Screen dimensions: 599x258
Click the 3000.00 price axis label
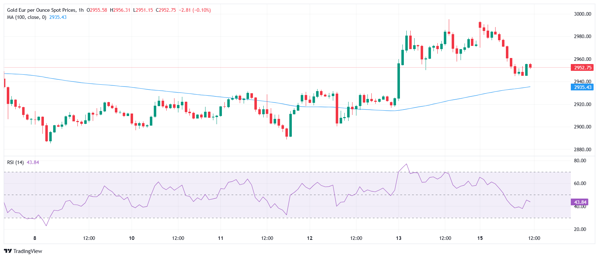tap(582, 14)
